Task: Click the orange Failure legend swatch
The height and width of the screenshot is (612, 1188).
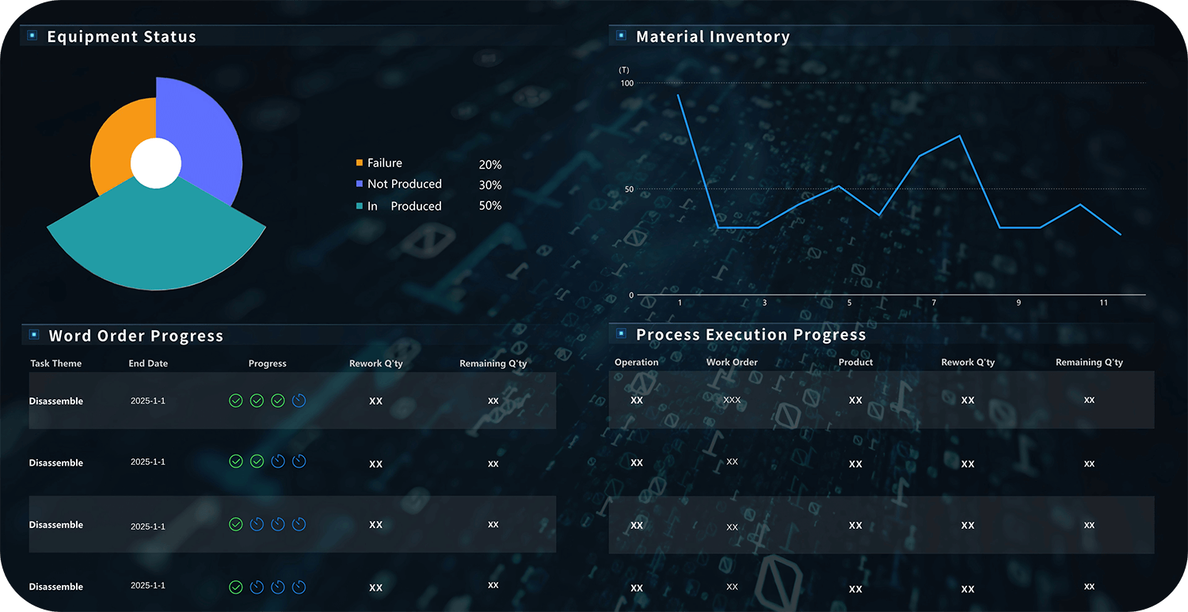Action: 360,163
